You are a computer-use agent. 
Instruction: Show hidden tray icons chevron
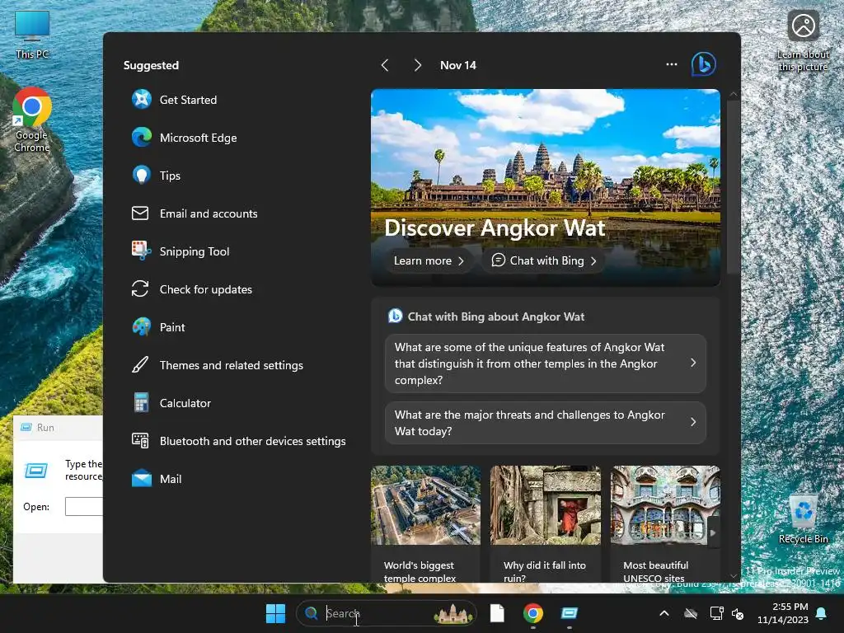pyautogui.click(x=664, y=613)
